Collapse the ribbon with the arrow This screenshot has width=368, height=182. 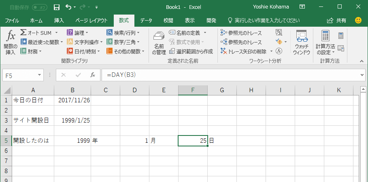coord(361,61)
